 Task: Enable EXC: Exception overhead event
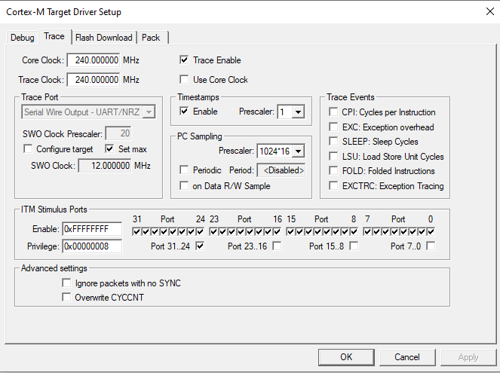pos(333,127)
